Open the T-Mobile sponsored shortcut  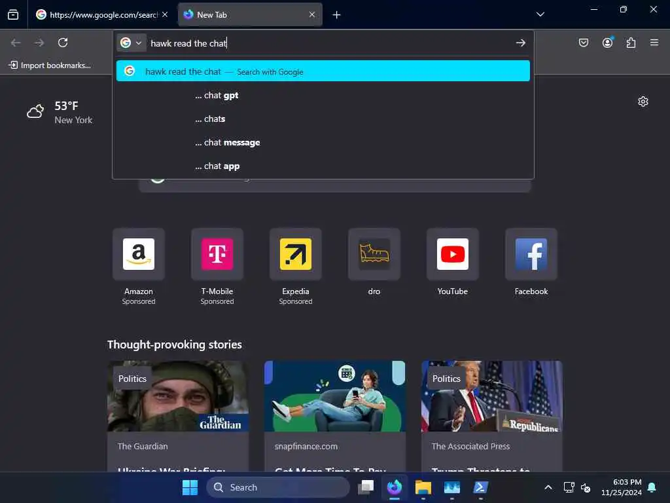tap(217, 267)
